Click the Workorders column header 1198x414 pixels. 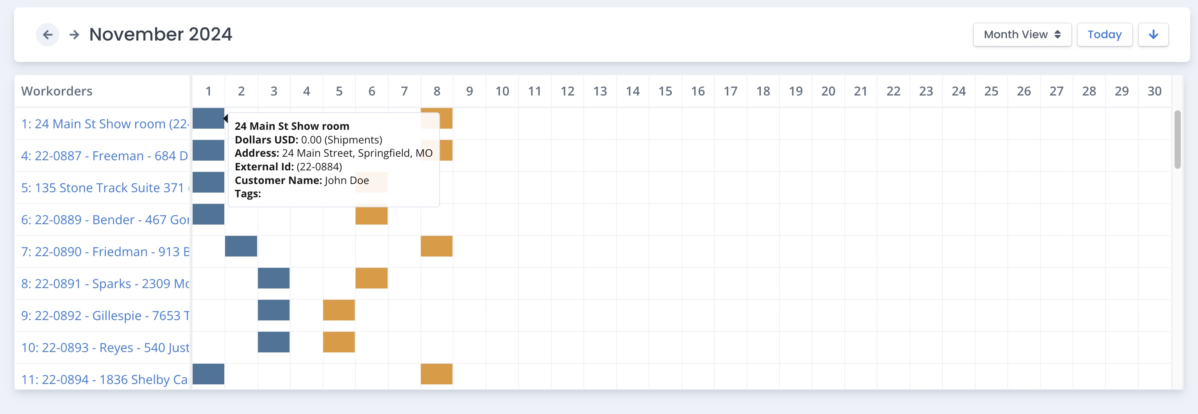click(x=57, y=91)
